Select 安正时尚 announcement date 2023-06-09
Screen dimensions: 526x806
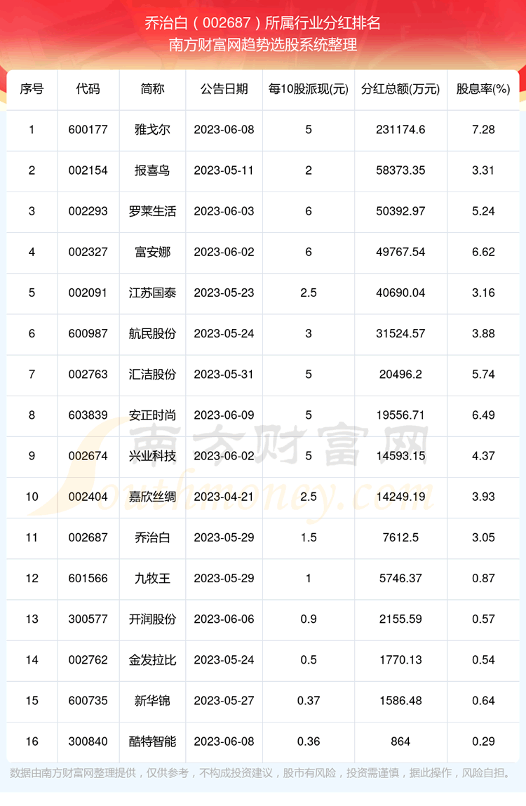point(224,415)
